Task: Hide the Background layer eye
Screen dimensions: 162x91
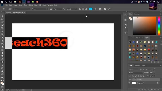Action: pos(130,83)
